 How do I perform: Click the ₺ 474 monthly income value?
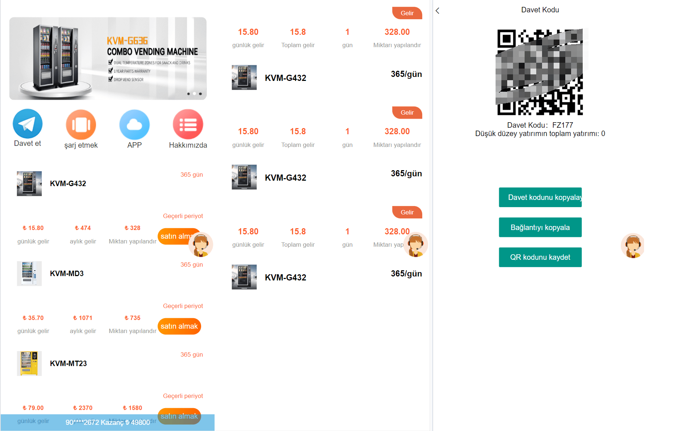tap(83, 228)
